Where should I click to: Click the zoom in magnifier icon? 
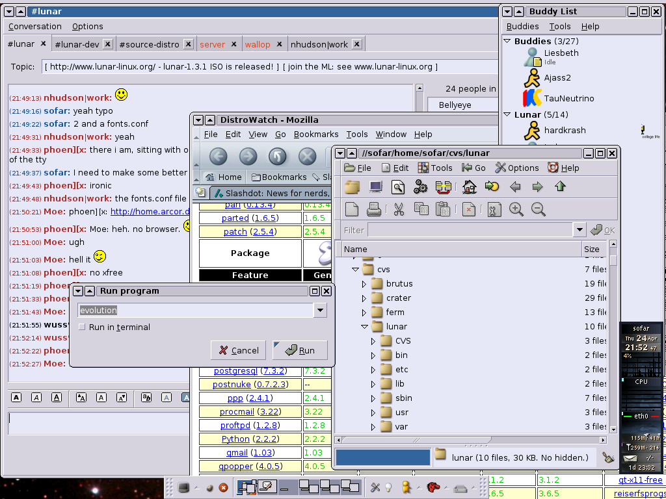coord(516,209)
